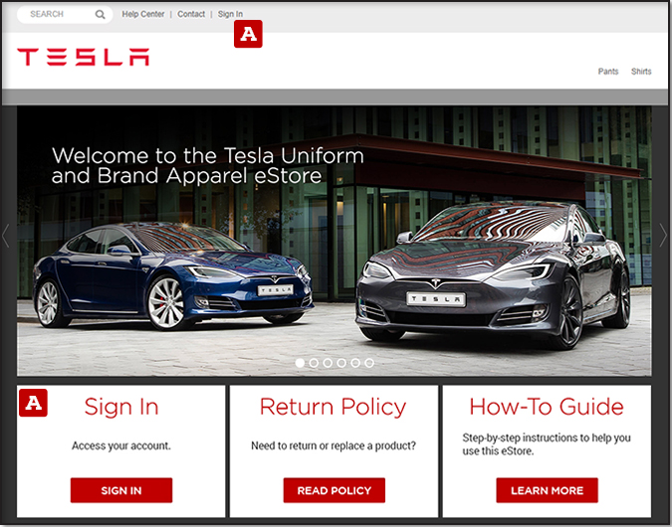
Task: Select the second carousel dot
Action: pos(314,363)
